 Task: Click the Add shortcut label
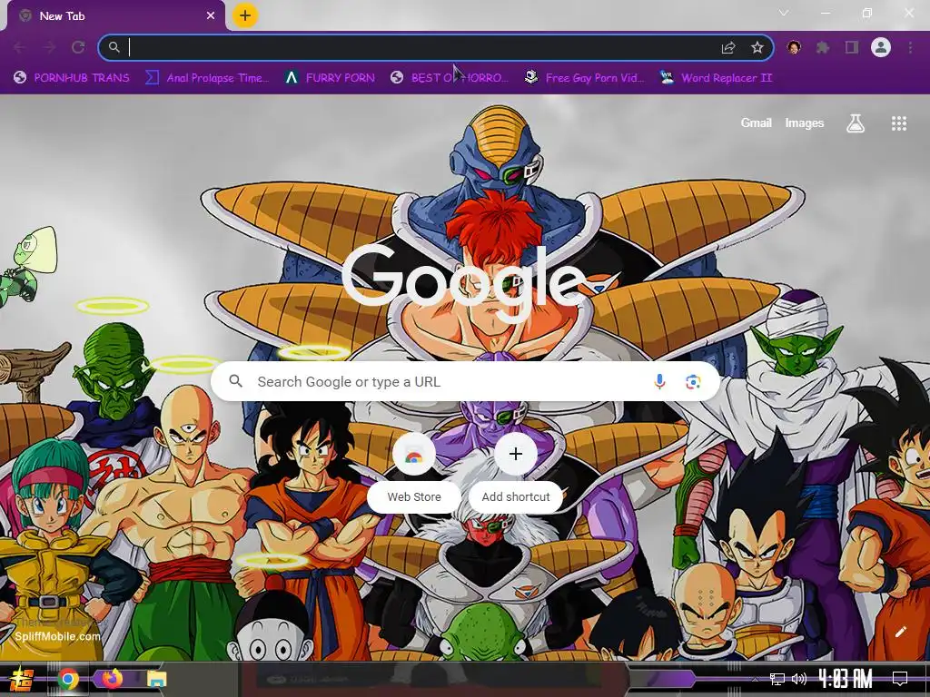516,496
